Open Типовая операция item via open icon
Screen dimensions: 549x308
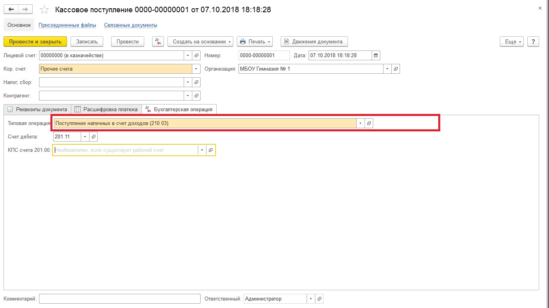(x=369, y=123)
